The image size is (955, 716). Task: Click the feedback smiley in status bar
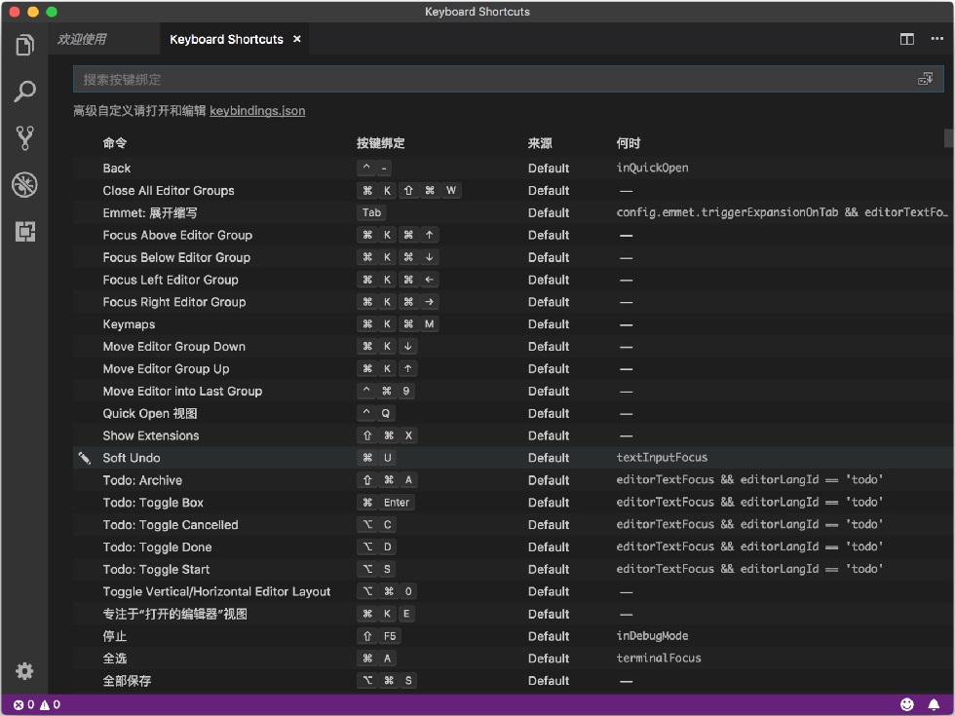tap(907, 704)
